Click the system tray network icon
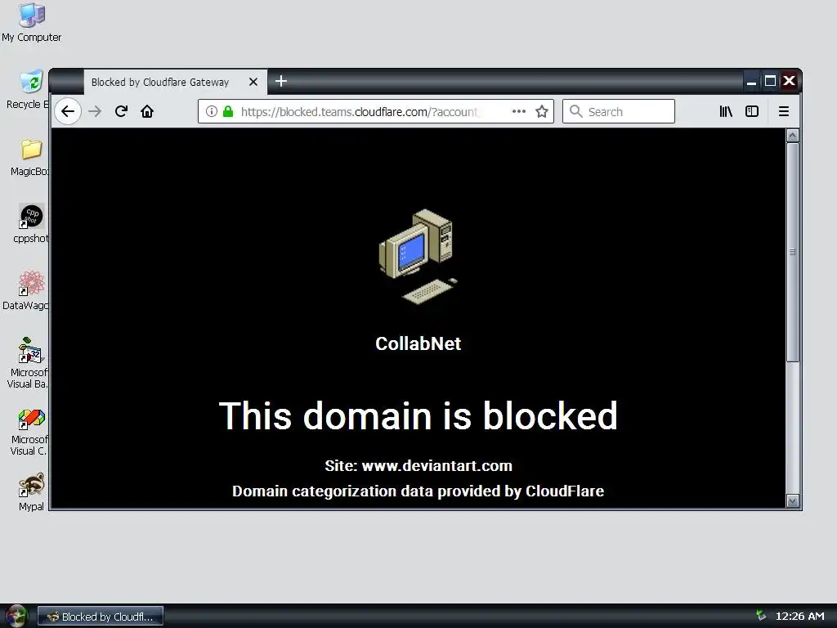This screenshot has height=628, width=837. click(761, 616)
